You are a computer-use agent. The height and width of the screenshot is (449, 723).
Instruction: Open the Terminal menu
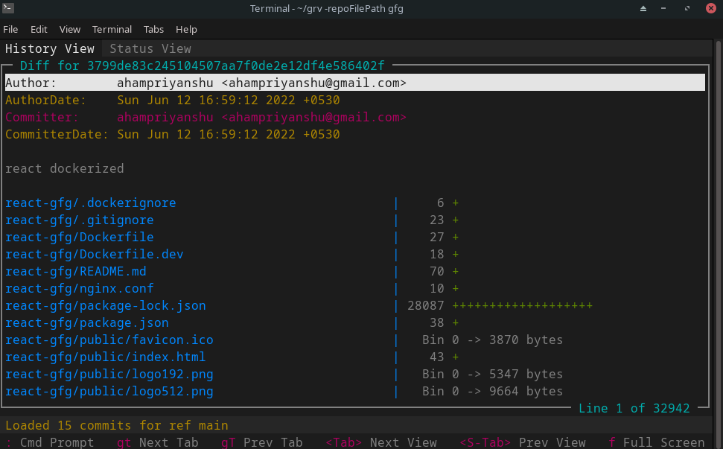[x=112, y=29]
